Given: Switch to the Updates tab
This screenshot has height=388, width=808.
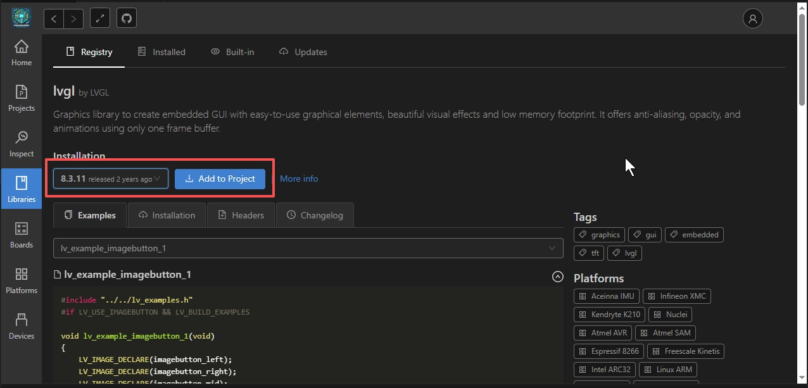Looking at the screenshot, I should (303, 52).
